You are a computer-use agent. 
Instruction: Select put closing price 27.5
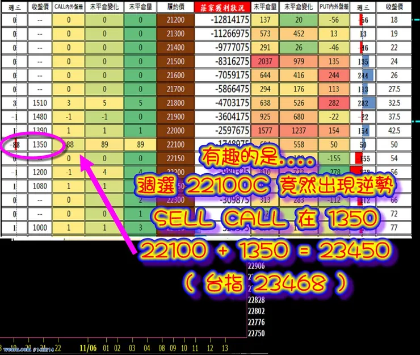coord(394,89)
